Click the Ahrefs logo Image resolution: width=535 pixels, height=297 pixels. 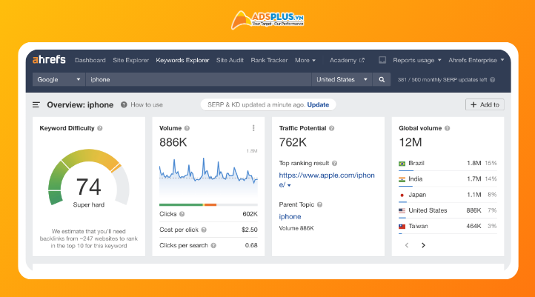click(50, 60)
